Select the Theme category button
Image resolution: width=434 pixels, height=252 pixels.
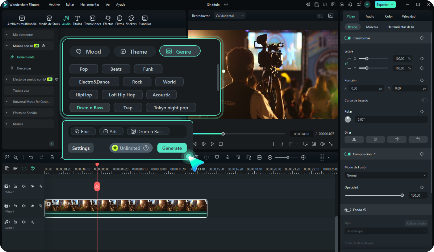(x=135, y=51)
